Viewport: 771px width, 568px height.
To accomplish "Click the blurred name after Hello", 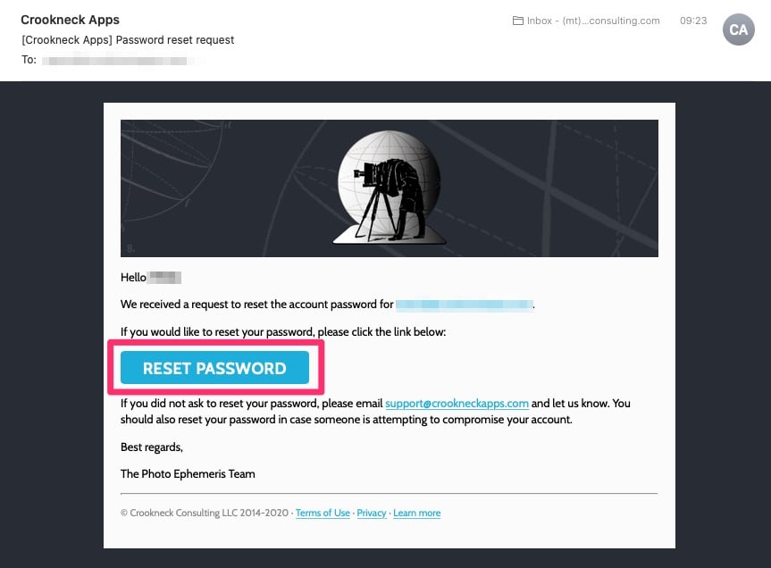I will pos(165,278).
